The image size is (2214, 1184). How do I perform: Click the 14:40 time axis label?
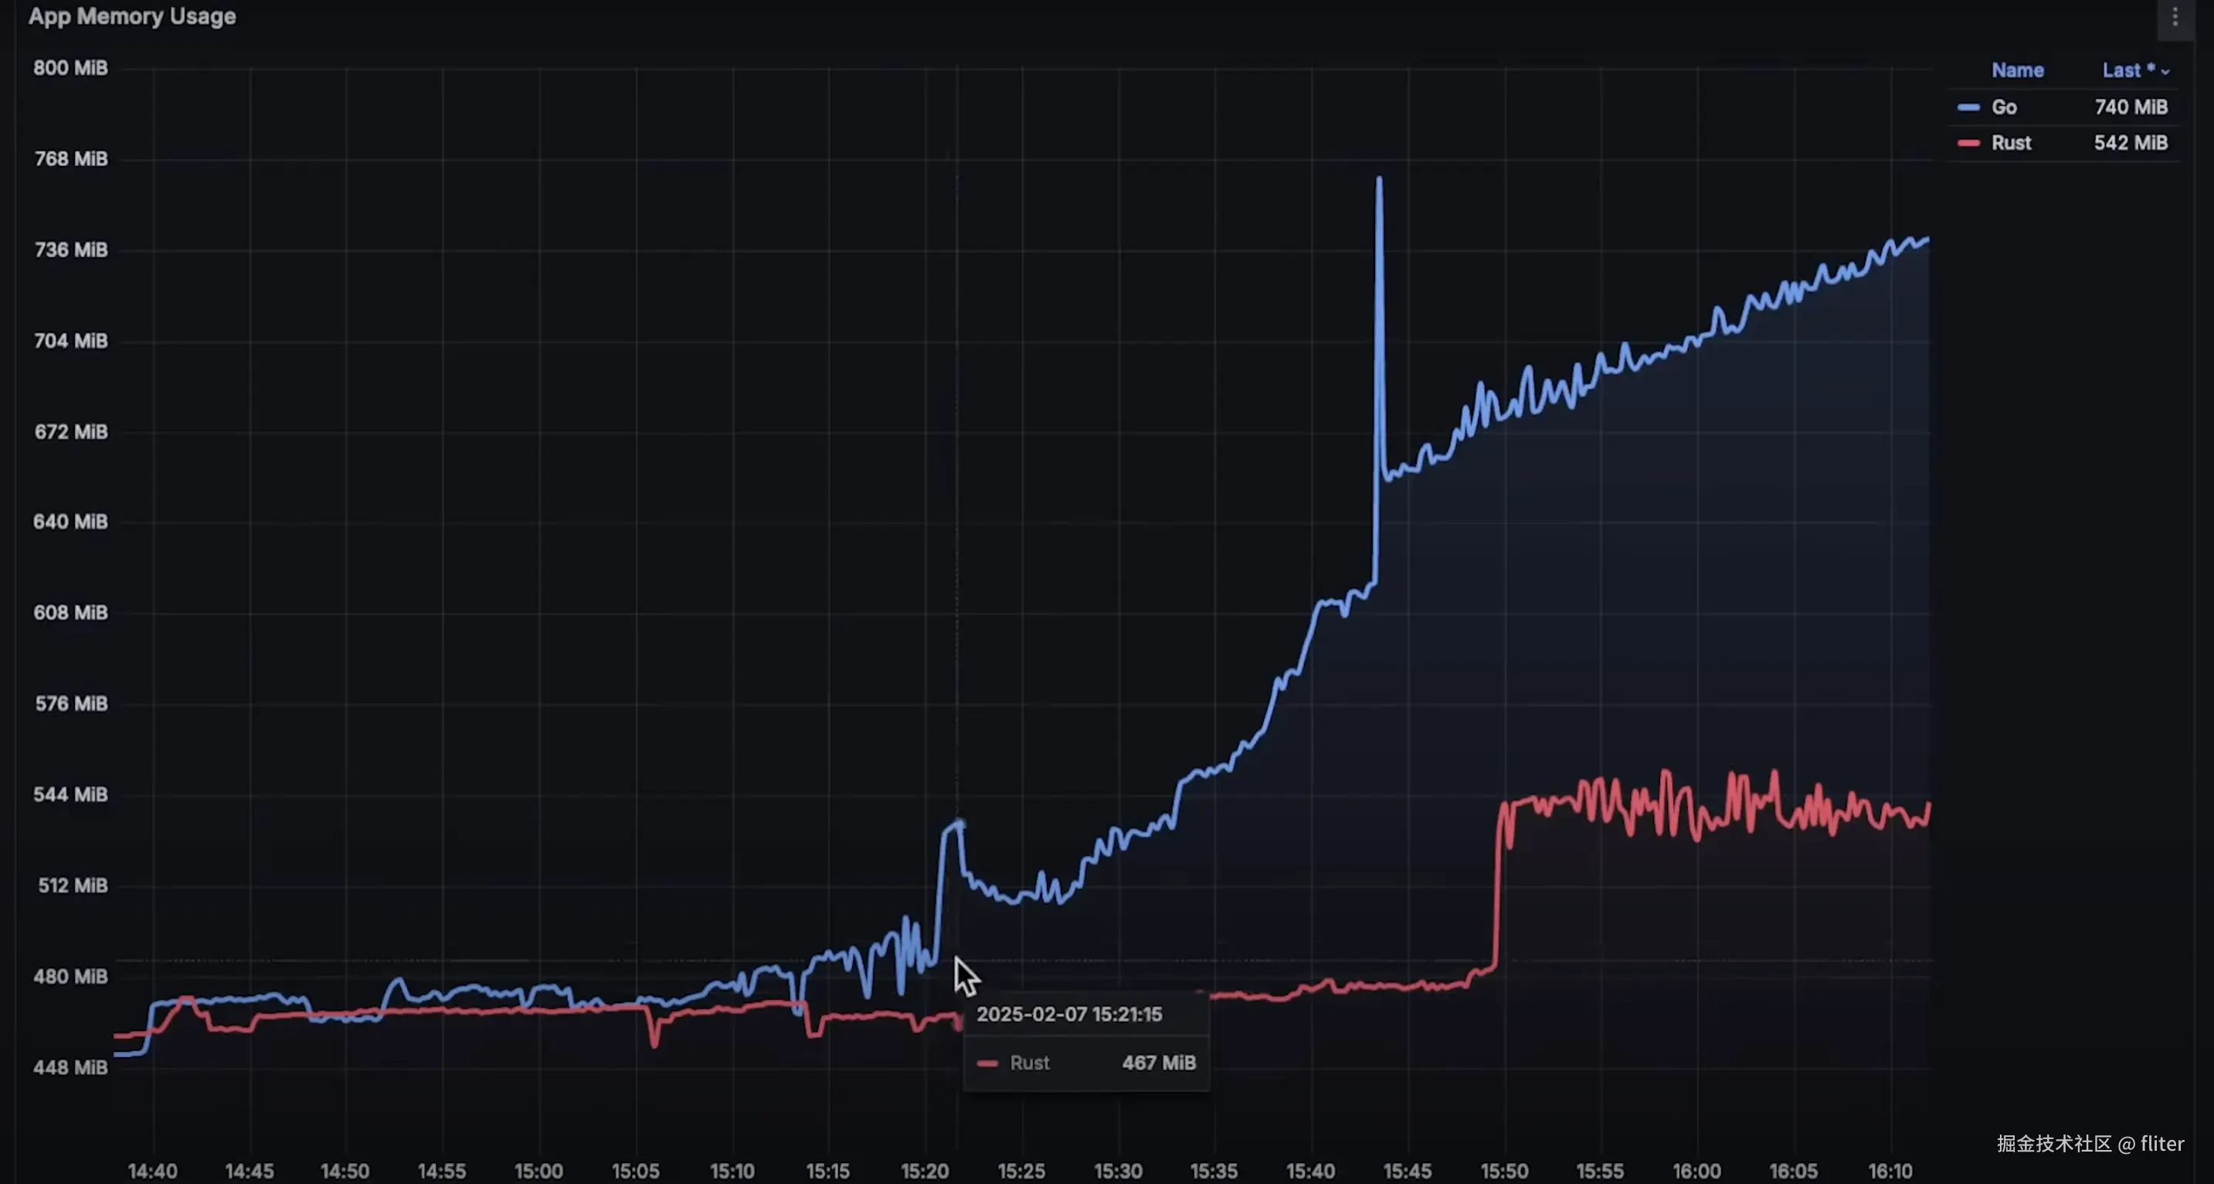[x=153, y=1171]
